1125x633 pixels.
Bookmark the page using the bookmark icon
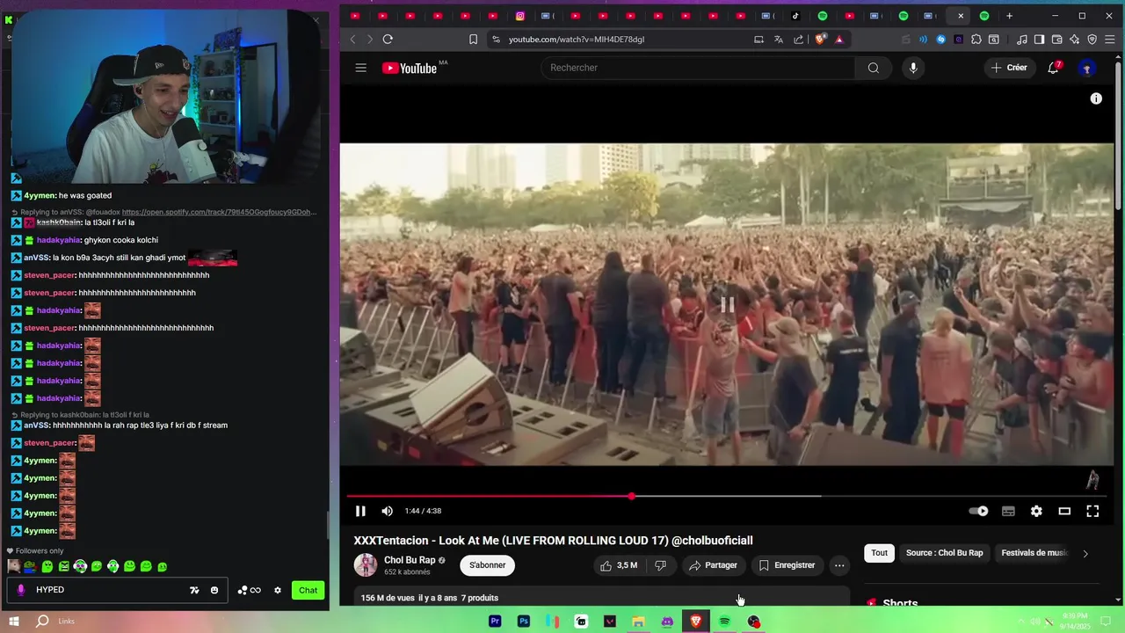tap(473, 40)
